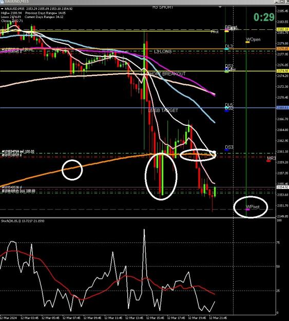
Task: Select the buy 100.00 order line label
Action: point(18,191)
